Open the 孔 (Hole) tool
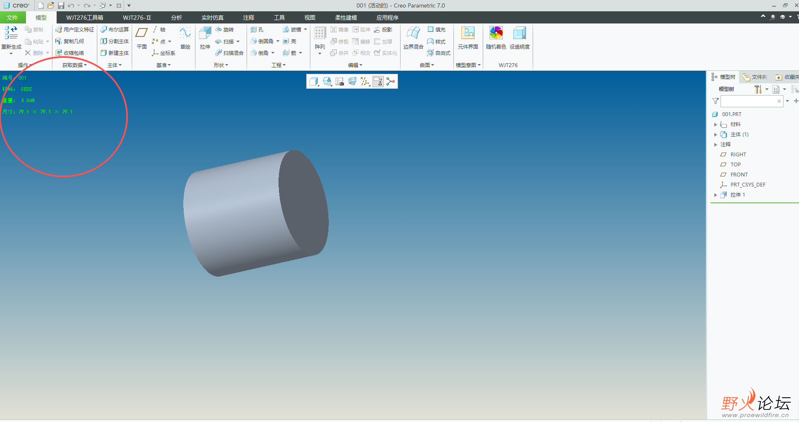Image resolution: width=799 pixels, height=422 pixels. tap(258, 29)
